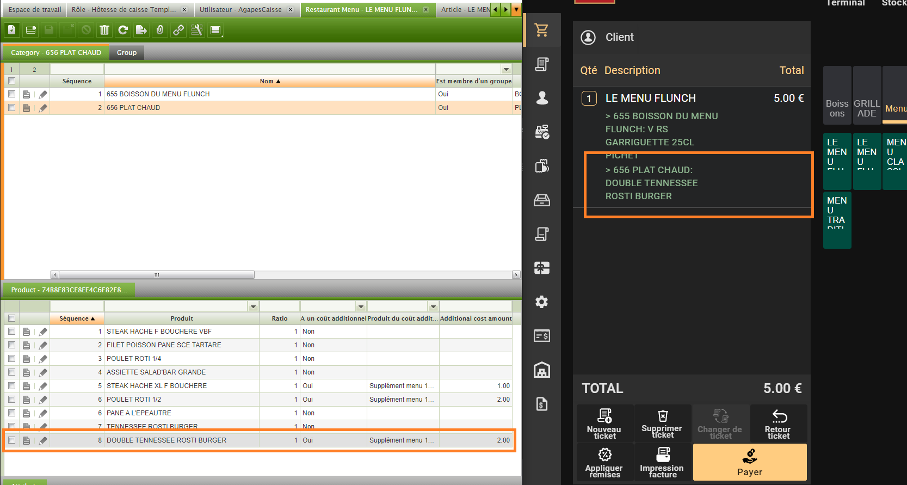Click the chain link toolbar icon
This screenshot has height=485, width=907.
pos(178,30)
